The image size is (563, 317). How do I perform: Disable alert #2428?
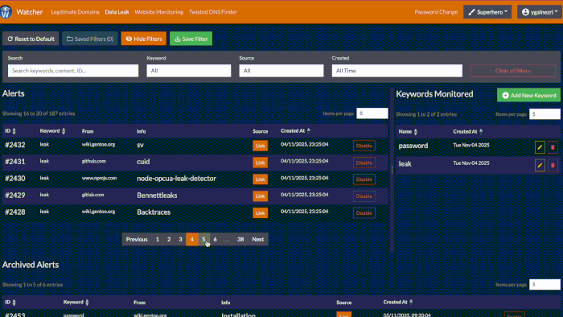point(364,213)
